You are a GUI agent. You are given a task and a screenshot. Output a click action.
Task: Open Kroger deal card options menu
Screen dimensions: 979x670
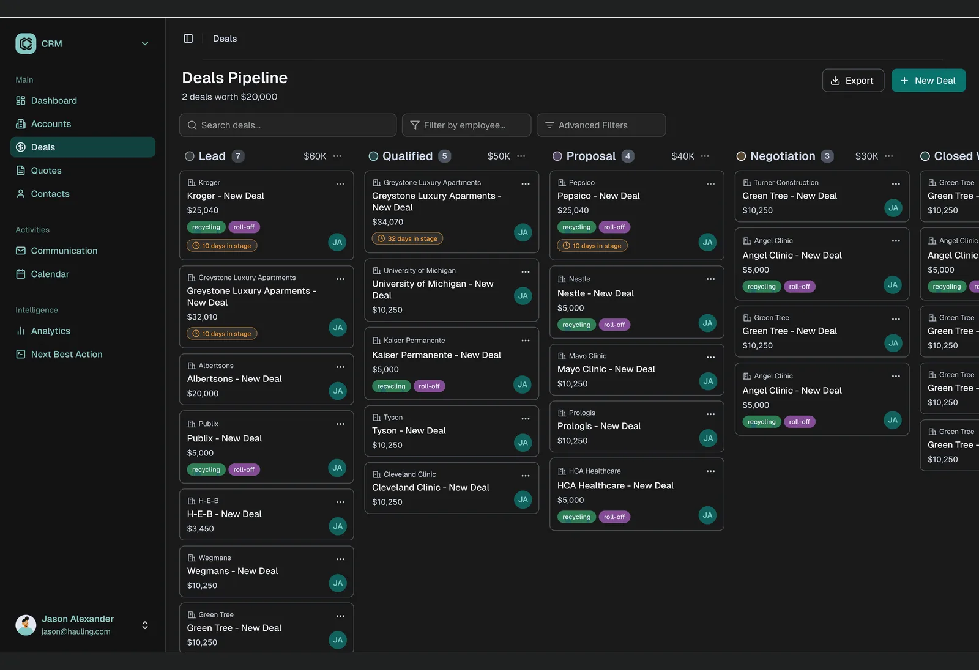340,183
